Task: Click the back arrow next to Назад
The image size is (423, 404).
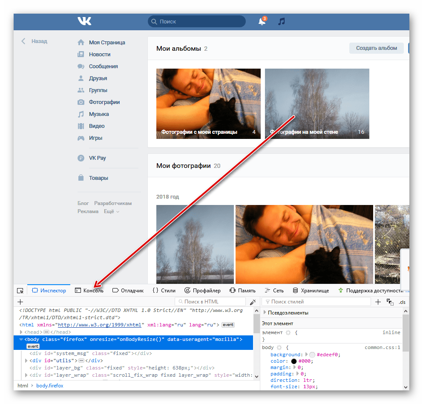Action: click(23, 41)
